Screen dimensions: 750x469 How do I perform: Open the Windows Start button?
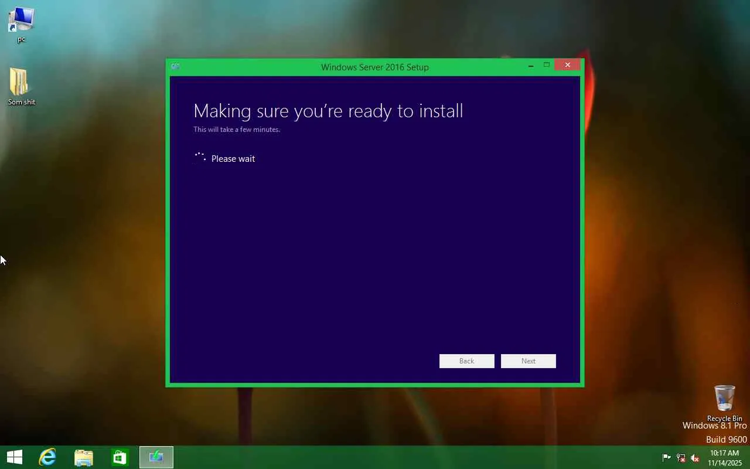(x=15, y=457)
